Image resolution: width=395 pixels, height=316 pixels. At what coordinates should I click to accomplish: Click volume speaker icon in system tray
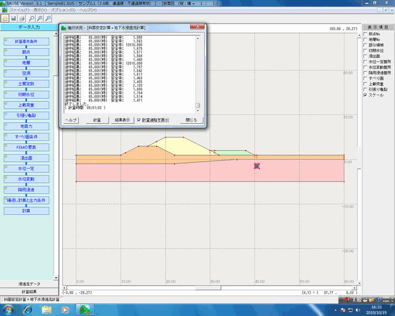pyautogui.click(x=358, y=310)
